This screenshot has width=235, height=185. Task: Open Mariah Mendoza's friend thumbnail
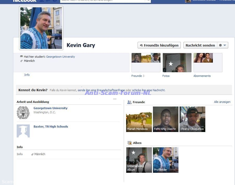pos(139,119)
